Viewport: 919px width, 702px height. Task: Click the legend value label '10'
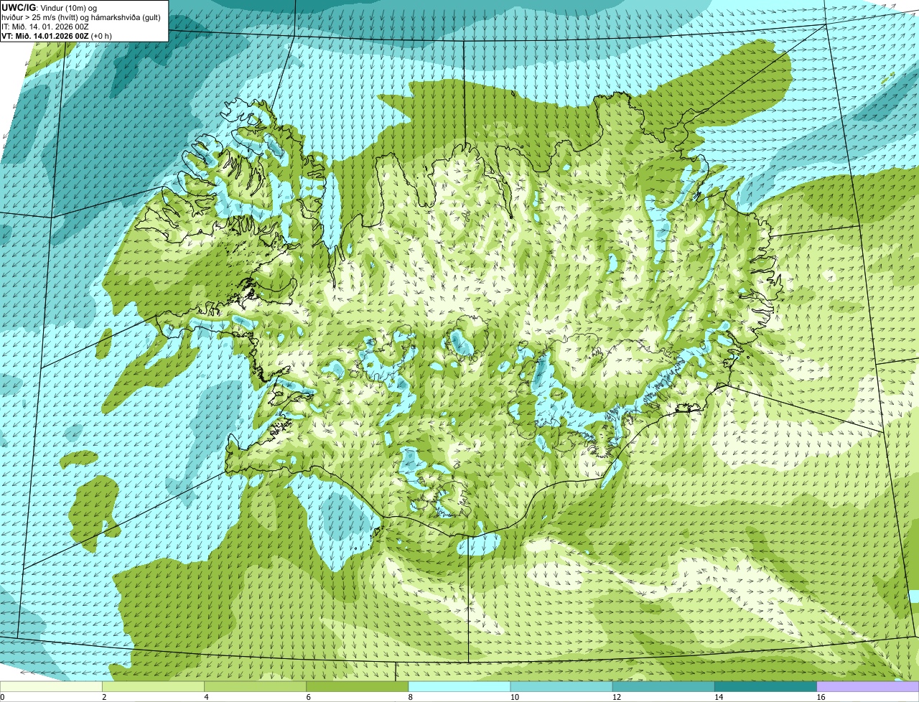tap(514, 697)
